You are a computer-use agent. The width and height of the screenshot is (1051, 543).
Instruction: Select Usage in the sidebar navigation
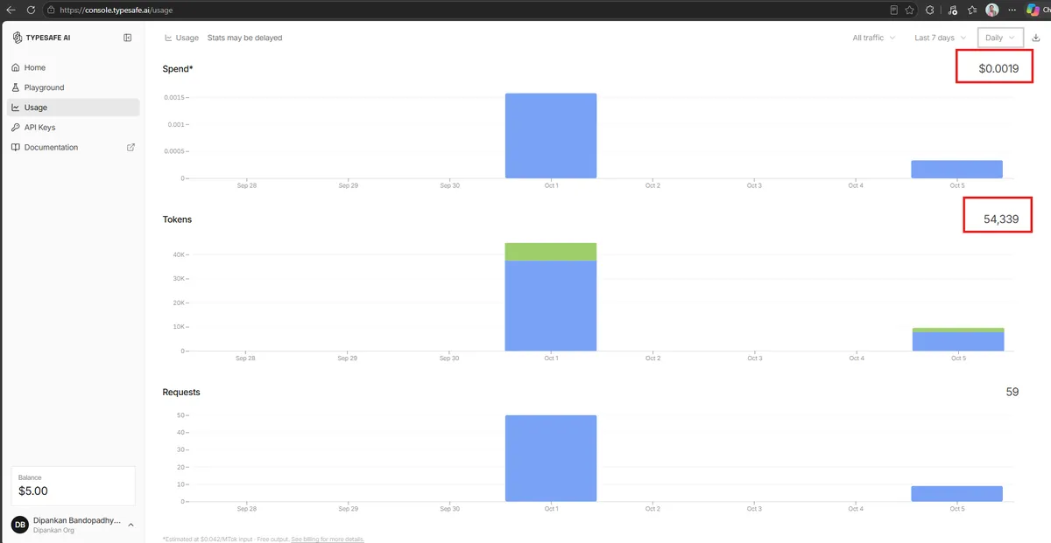(74, 108)
